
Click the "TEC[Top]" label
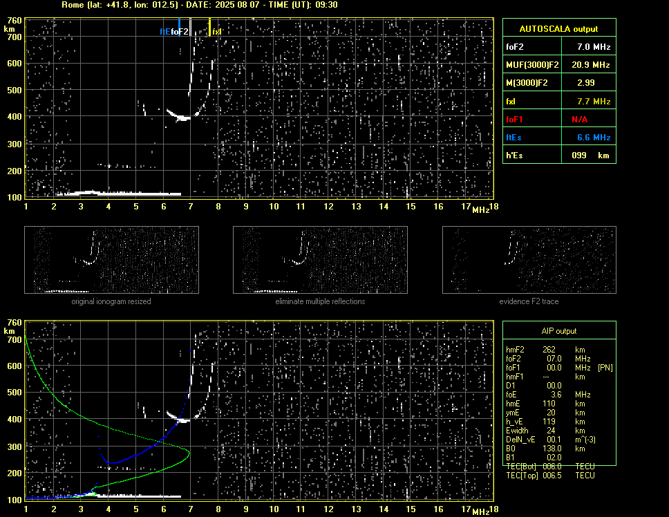pos(522,476)
